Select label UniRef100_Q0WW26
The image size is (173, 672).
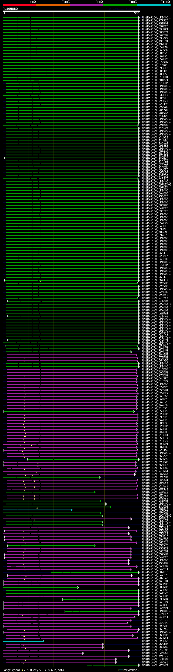click(155, 56)
